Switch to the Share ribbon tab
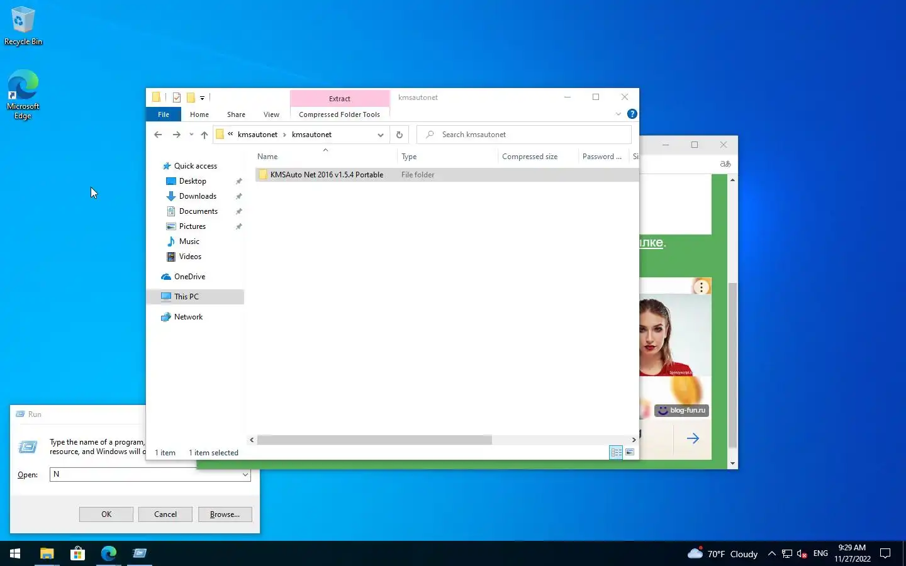906x566 pixels. coord(236,114)
